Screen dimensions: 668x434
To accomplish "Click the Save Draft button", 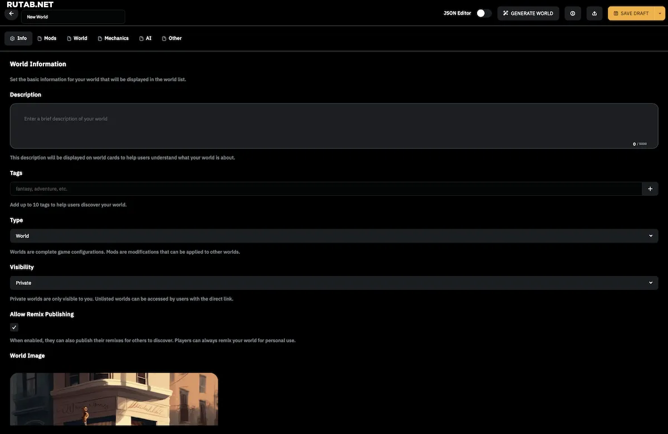I will (x=631, y=13).
